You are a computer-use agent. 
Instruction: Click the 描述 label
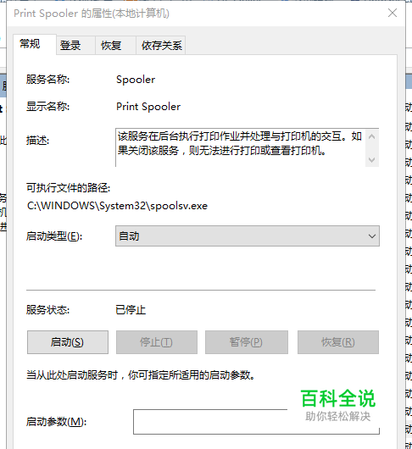(x=37, y=141)
